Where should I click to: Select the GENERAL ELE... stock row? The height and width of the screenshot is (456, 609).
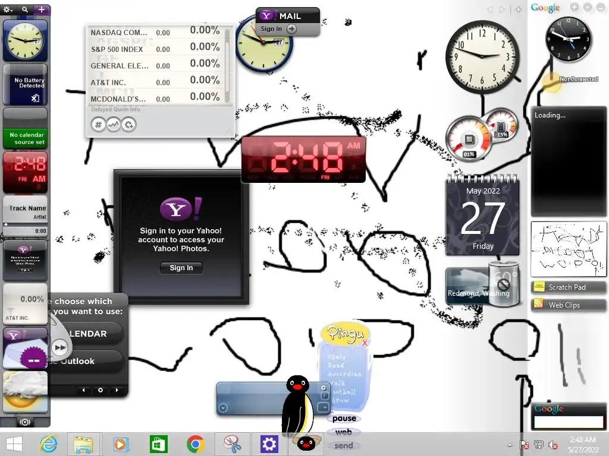point(155,65)
